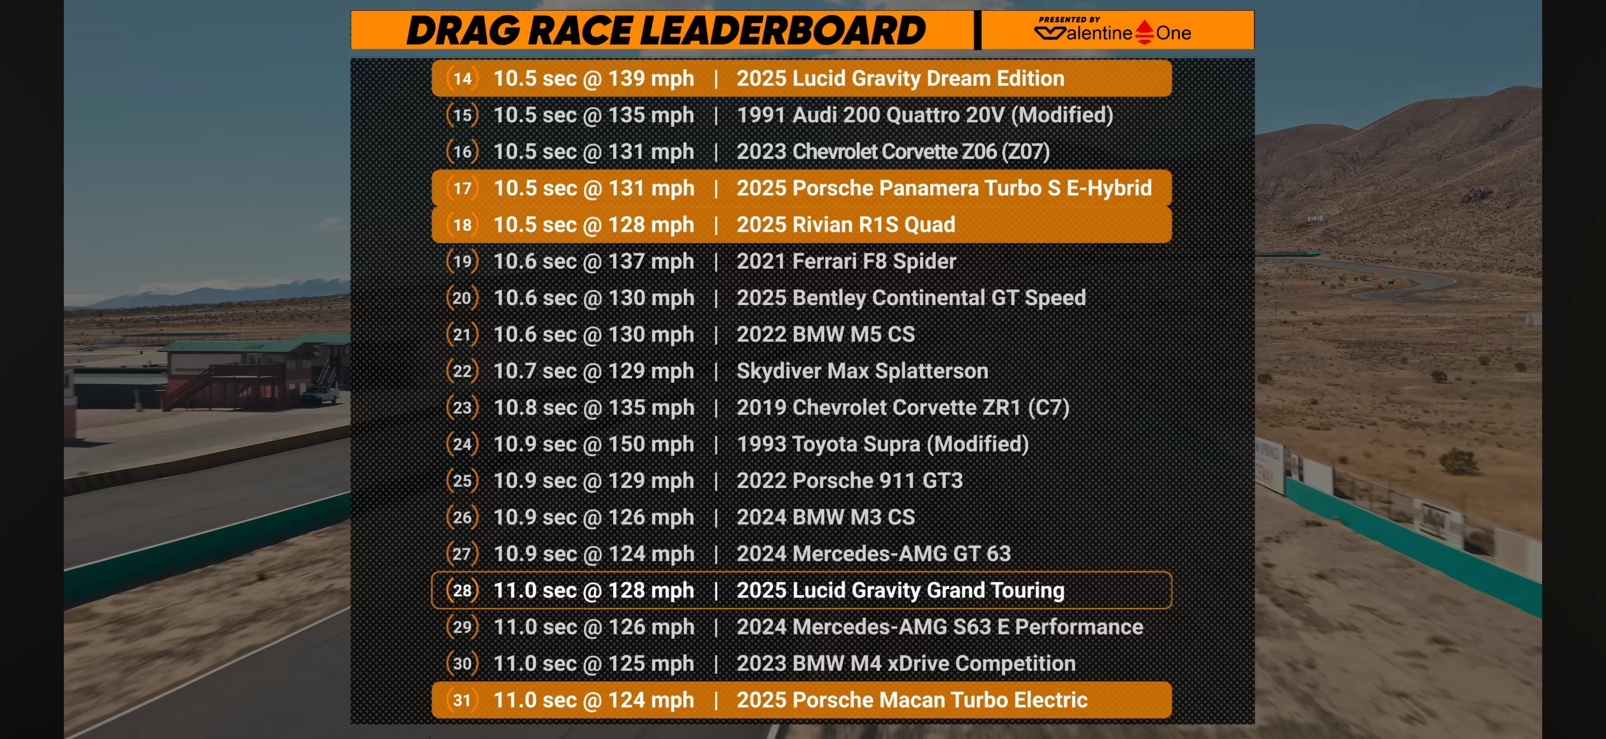Image resolution: width=1606 pixels, height=739 pixels.
Task: Select the 2022 Porsche 911 GT3 row
Action: 802,480
